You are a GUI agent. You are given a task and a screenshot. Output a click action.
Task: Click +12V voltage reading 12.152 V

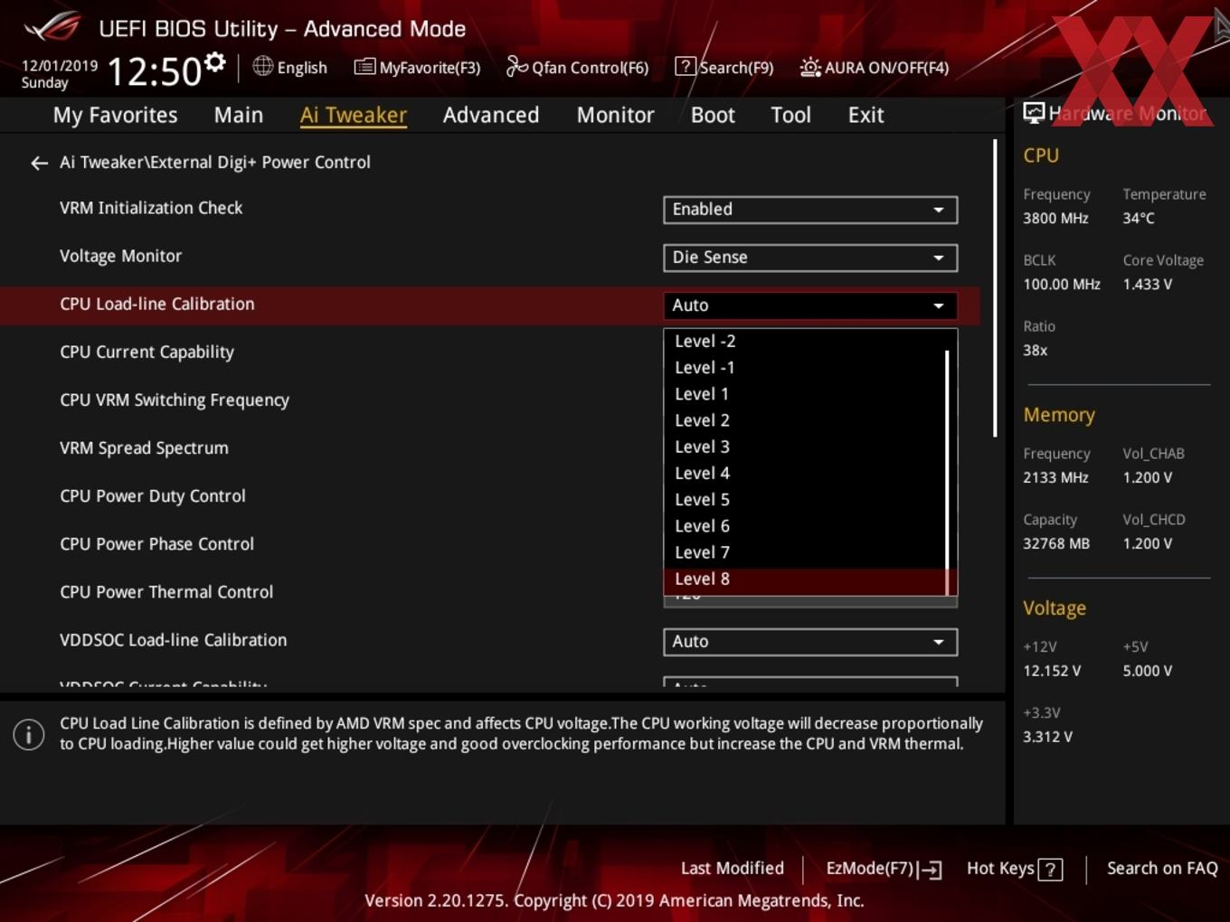click(x=1052, y=671)
